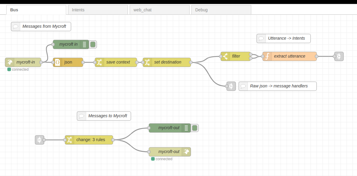
Task: Select the 'save context' change node
Action: pos(116,62)
